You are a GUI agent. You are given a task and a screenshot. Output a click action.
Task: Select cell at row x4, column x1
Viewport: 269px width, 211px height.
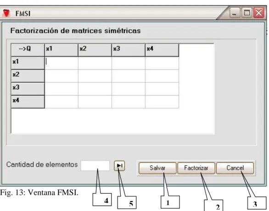pos(62,102)
